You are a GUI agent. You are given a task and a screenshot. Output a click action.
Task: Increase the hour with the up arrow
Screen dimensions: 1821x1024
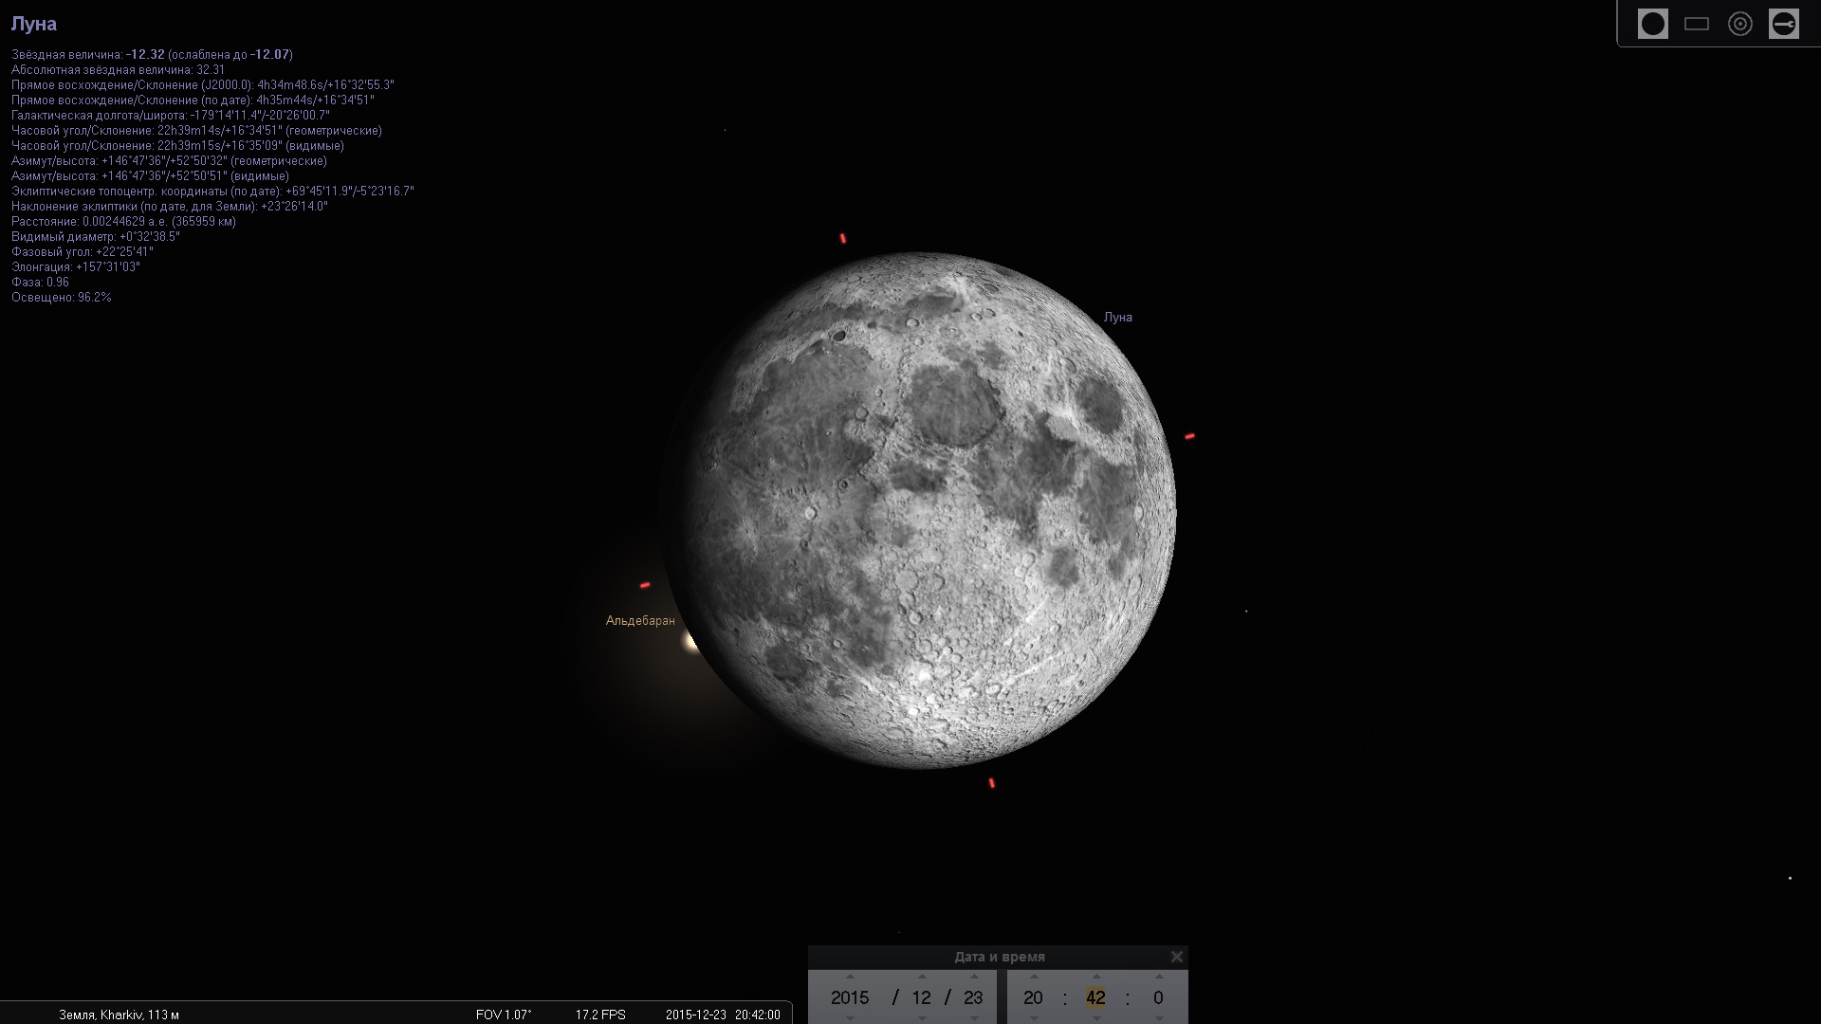click(1034, 977)
